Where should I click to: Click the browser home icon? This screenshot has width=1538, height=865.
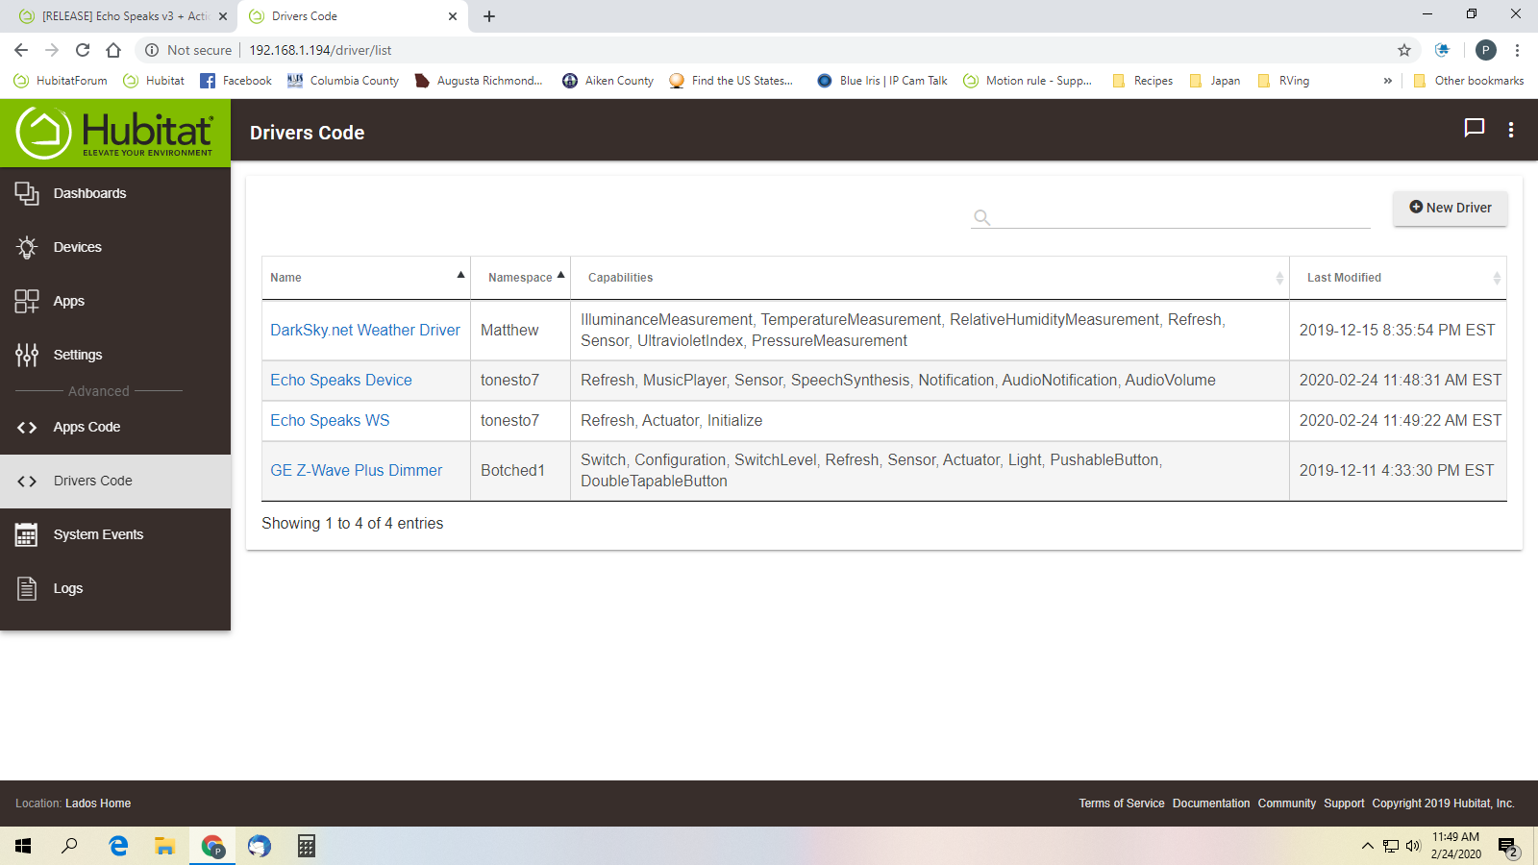coord(113,50)
